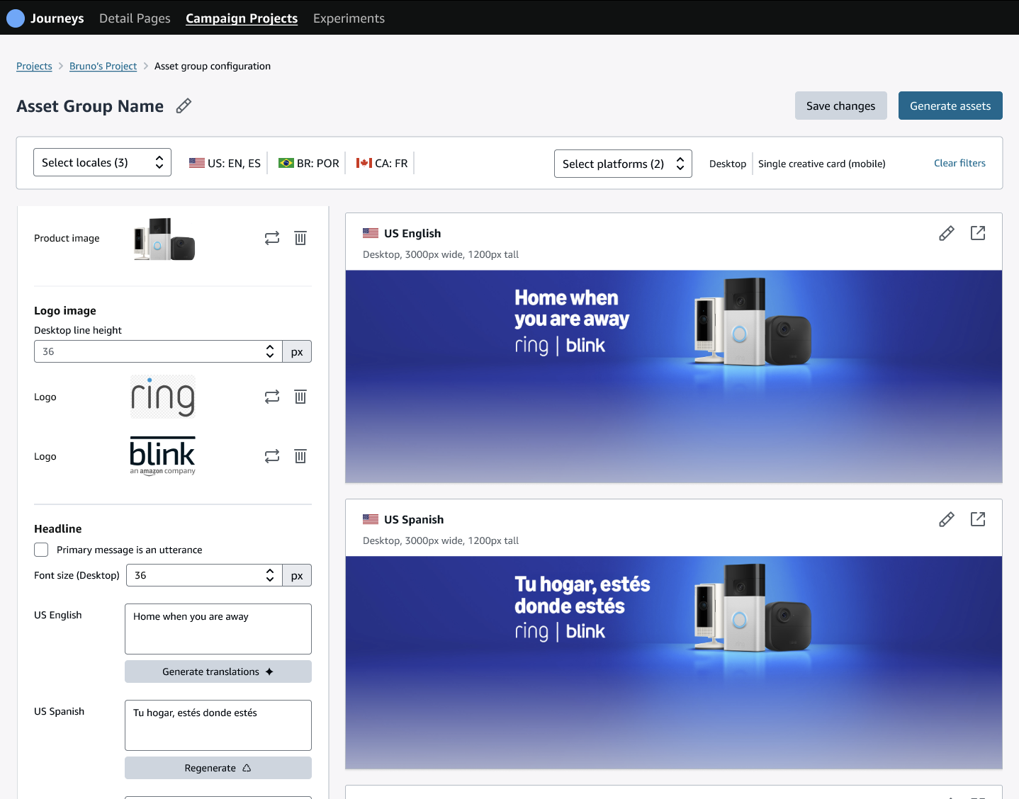The image size is (1019, 799).
Task: Click the flag in the US Spanish card header
Action: point(371,519)
